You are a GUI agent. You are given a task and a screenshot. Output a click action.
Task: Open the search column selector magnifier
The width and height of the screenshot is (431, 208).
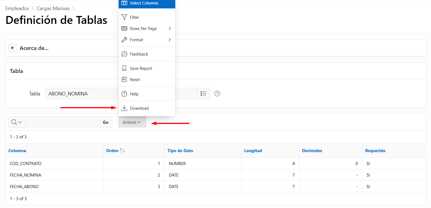click(x=17, y=122)
